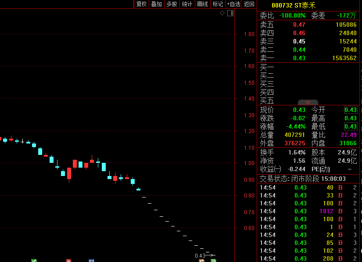The width and height of the screenshot is (362, 262).
Task: Click the 涨跌 value -0.02
Action: [298, 118]
